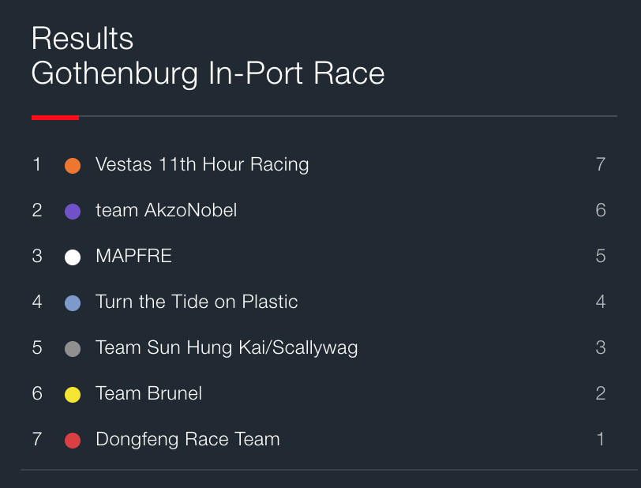Click the Gothenburg In-Port Race heading
This screenshot has height=488, width=641.
pos(208,73)
